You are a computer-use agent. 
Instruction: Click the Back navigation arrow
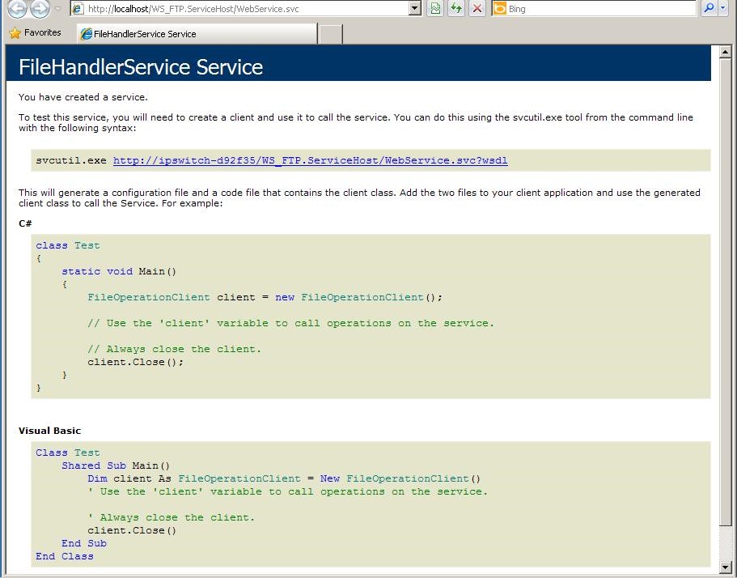[x=16, y=9]
